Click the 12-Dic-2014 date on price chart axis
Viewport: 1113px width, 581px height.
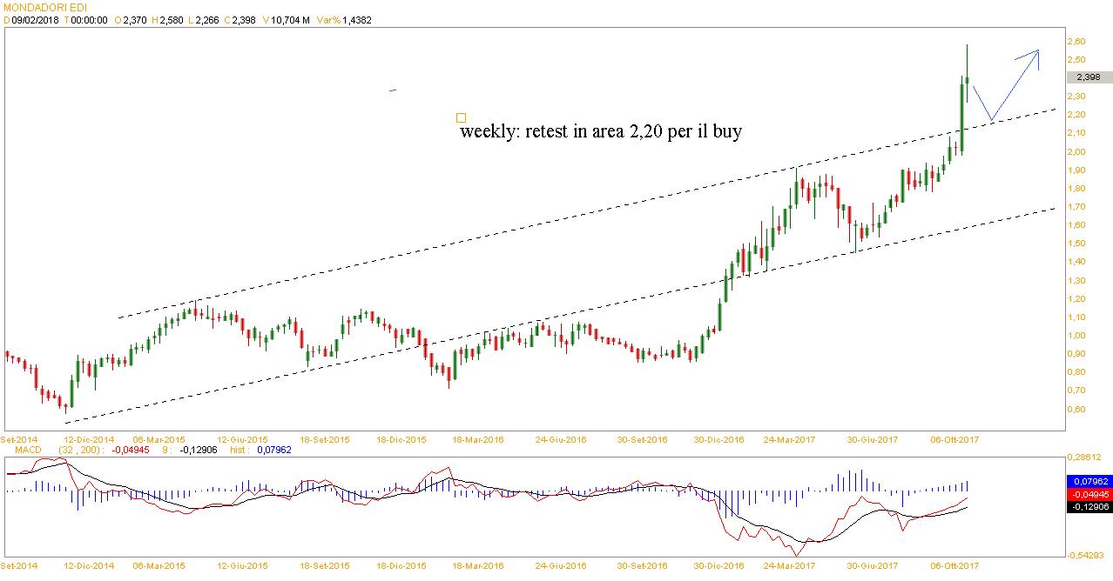pos(91,440)
